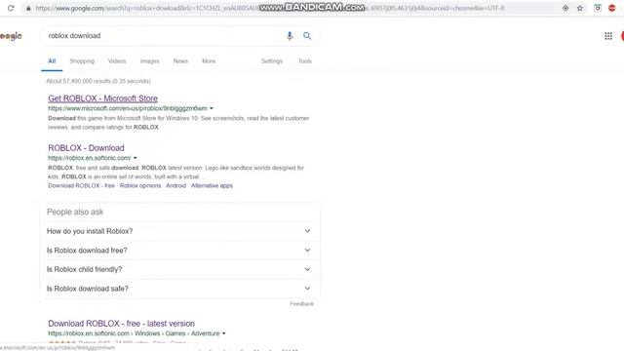Open the Google apps grid

click(x=608, y=36)
